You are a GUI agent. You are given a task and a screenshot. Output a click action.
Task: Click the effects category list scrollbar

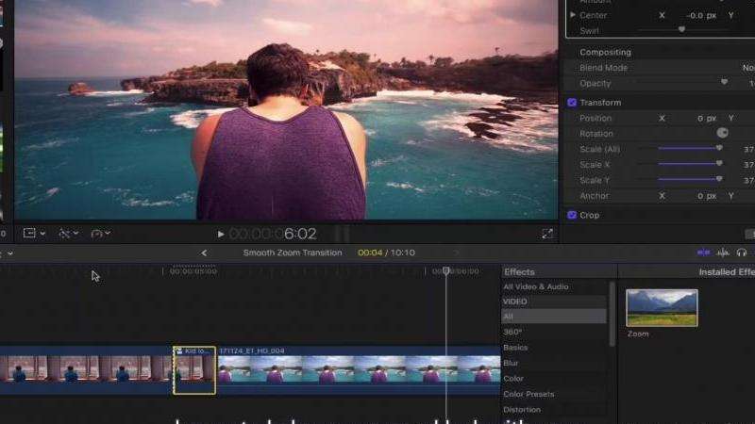(x=612, y=314)
